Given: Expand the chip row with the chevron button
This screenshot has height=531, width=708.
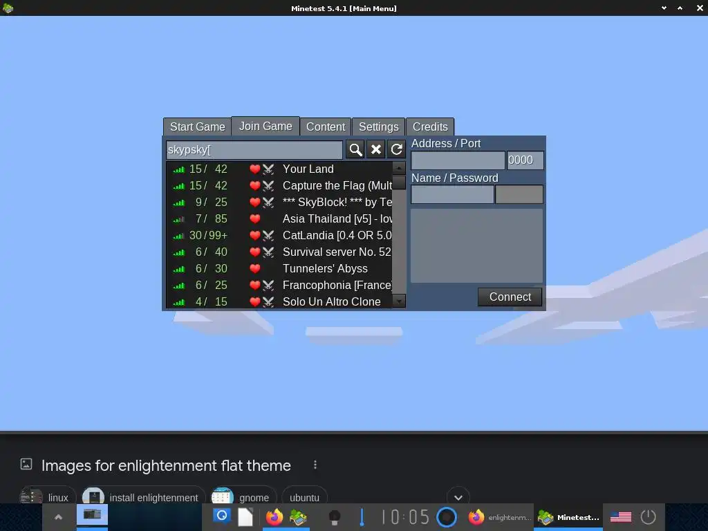Looking at the screenshot, I should pyautogui.click(x=458, y=498).
